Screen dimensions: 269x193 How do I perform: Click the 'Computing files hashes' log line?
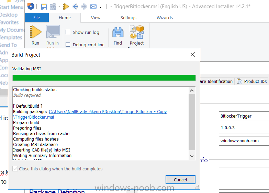(x=36, y=139)
